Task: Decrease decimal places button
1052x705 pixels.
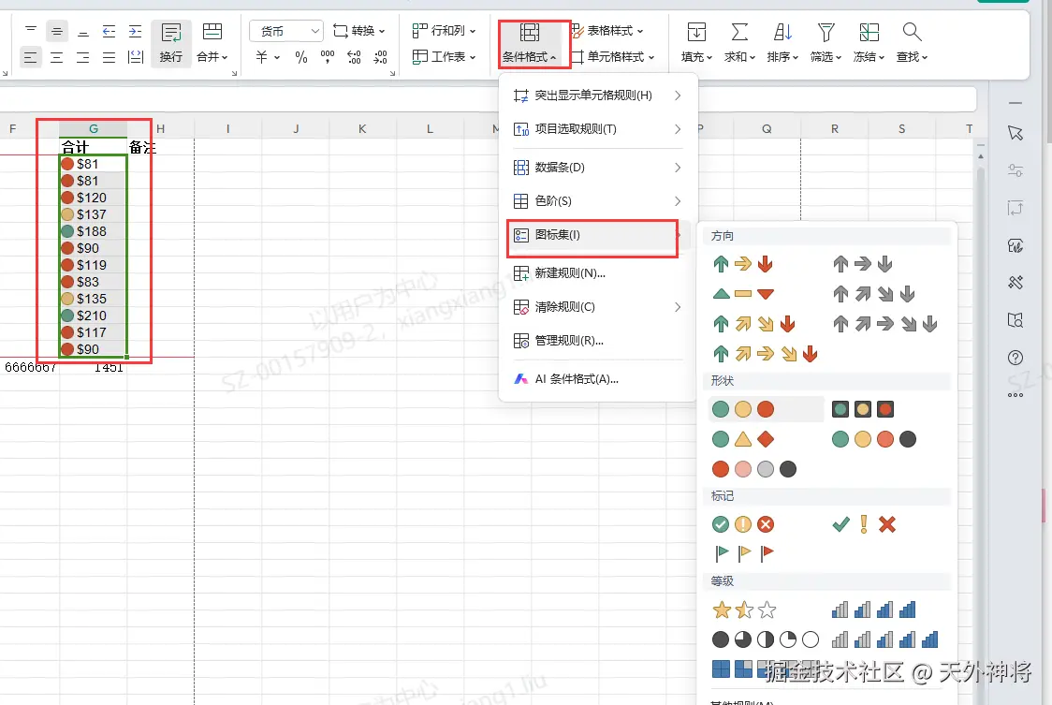Action: click(380, 57)
